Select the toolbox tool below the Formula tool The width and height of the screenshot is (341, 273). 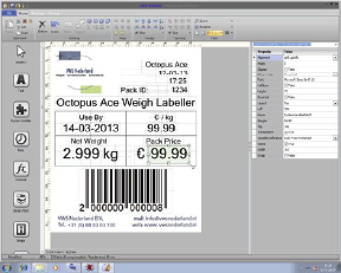pos(21,199)
